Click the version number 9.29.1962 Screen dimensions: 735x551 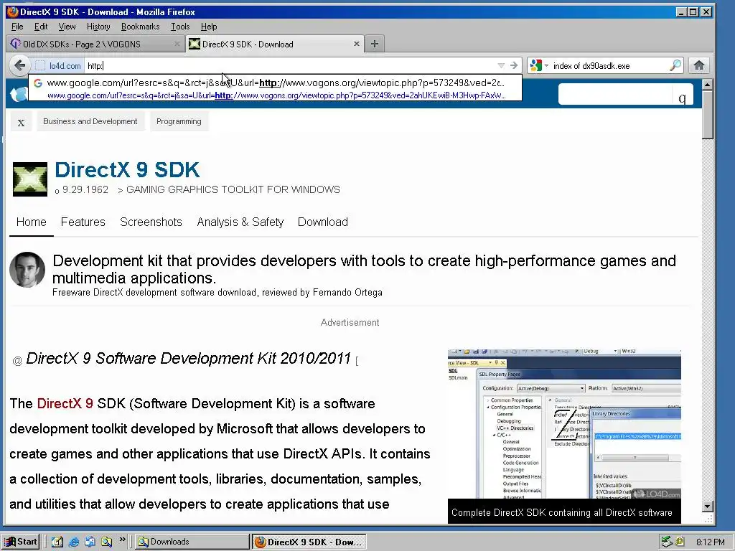point(85,189)
